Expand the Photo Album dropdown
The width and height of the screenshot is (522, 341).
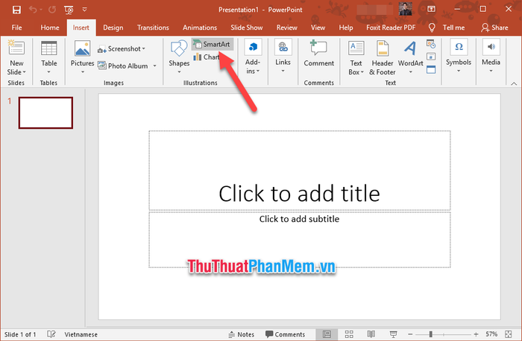(154, 66)
